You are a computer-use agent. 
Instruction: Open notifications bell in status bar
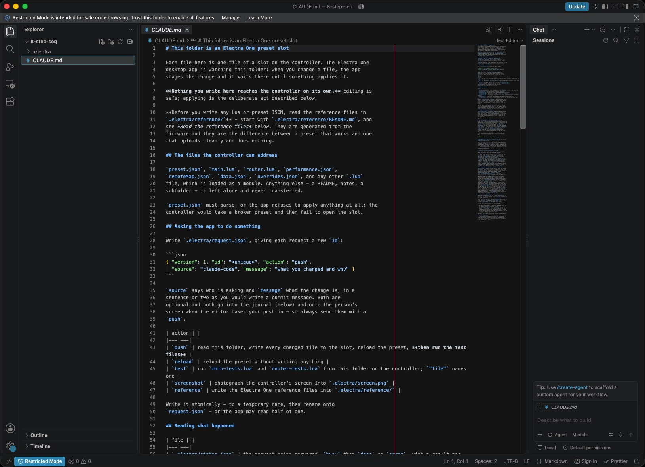click(636, 461)
